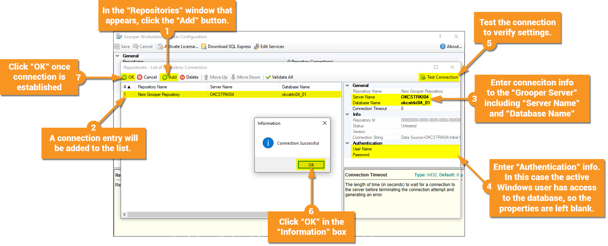
Task: Click OK in the Information dialog
Action: [311, 165]
